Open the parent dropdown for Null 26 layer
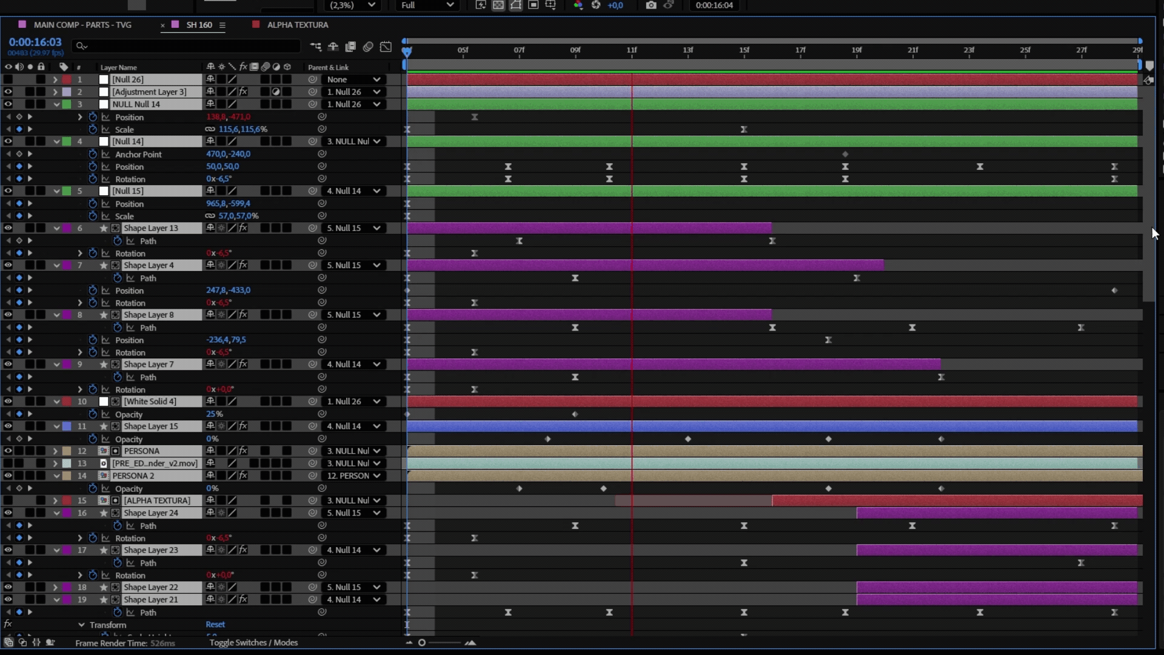 (x=353, y=79)
